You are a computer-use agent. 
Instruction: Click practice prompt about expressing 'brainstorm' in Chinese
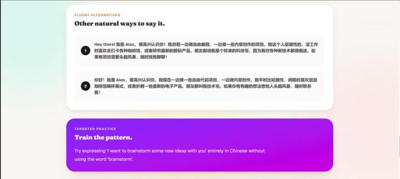170,155
